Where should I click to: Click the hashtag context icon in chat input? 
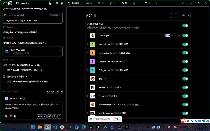click(x=11, y=116)
